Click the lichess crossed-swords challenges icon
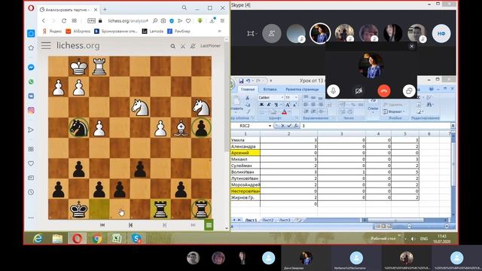The height and width of the screenshot is (271, 482). point(183,46)
